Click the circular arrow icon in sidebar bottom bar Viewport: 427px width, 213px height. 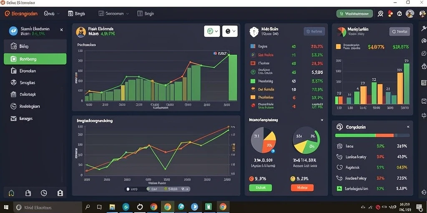[43, 193]
